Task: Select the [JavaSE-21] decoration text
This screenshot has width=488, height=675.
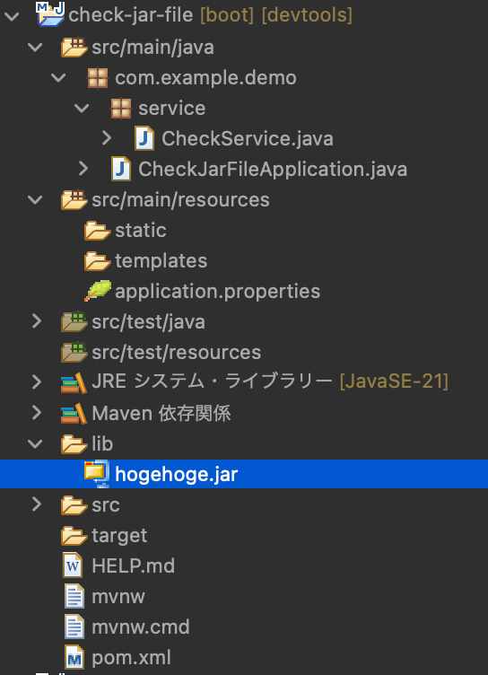Action: pyautogui.click(x=394, y=381)
